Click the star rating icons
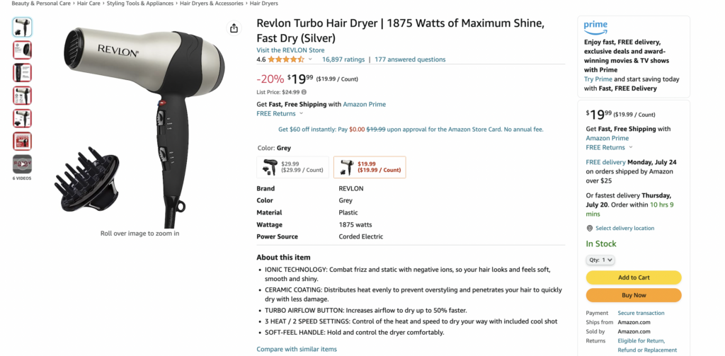This screenshot has width=725, height=356. point(286,59)
